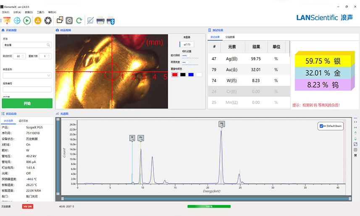
Task: Select the blue crosshair color swatch
Action: point(191,75)
